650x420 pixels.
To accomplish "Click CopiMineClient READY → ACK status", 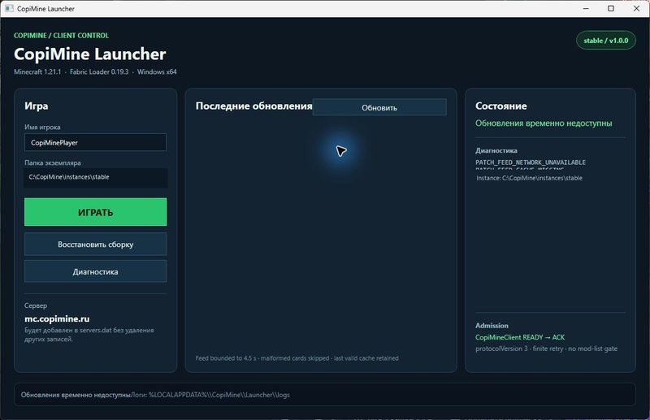I will [x=520, y=337].
